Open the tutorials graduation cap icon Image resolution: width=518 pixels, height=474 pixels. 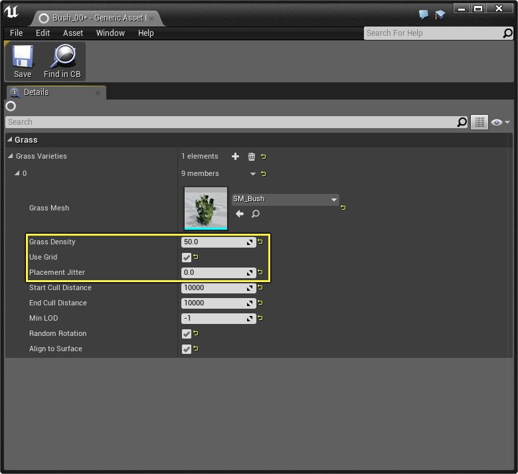(440, 15)
